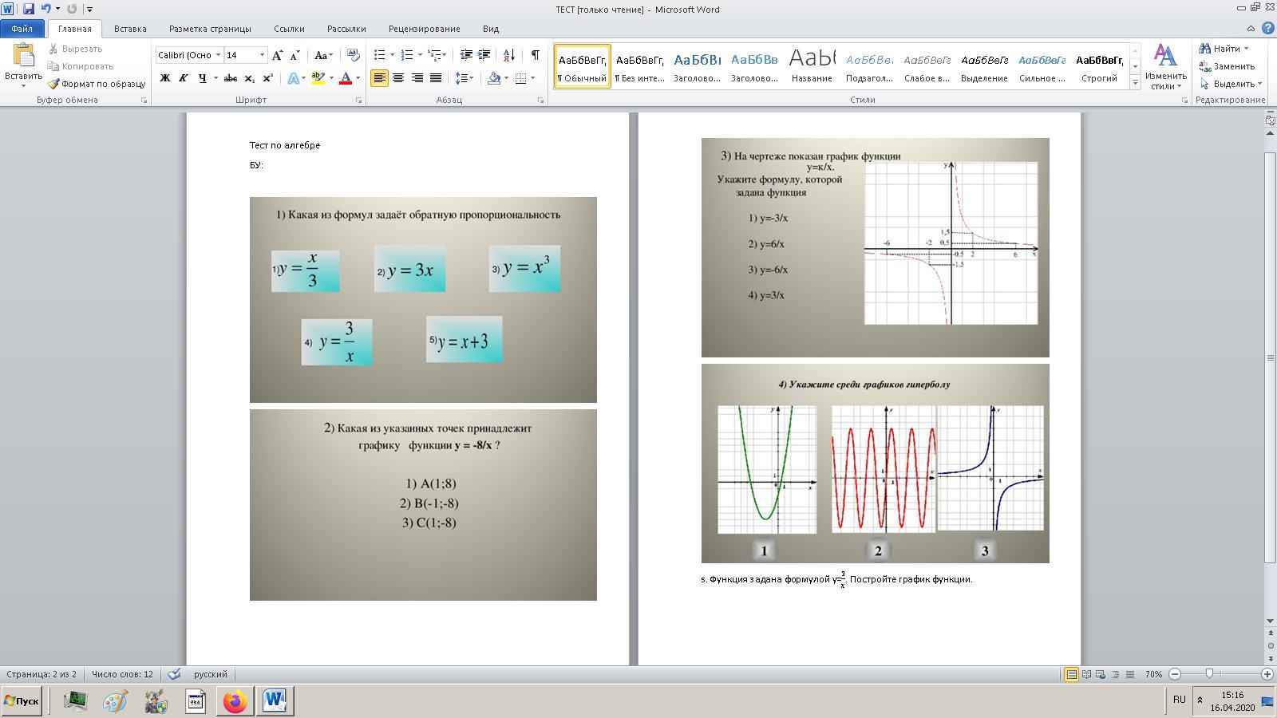Screen dimensions: 1277x718
Task: Apply superscript formatting
Action: coord(268,78)
